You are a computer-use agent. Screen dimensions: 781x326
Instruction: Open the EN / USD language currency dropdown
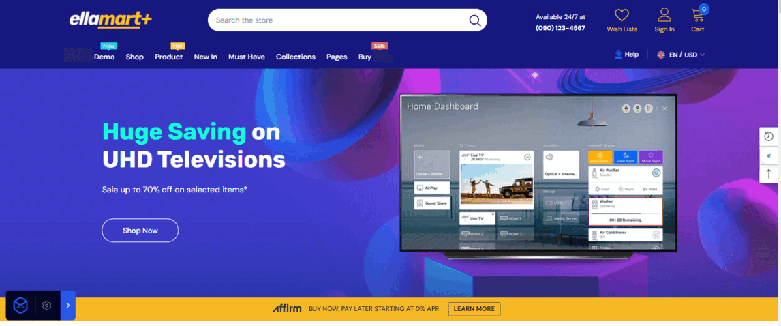[x=681, y=55]
